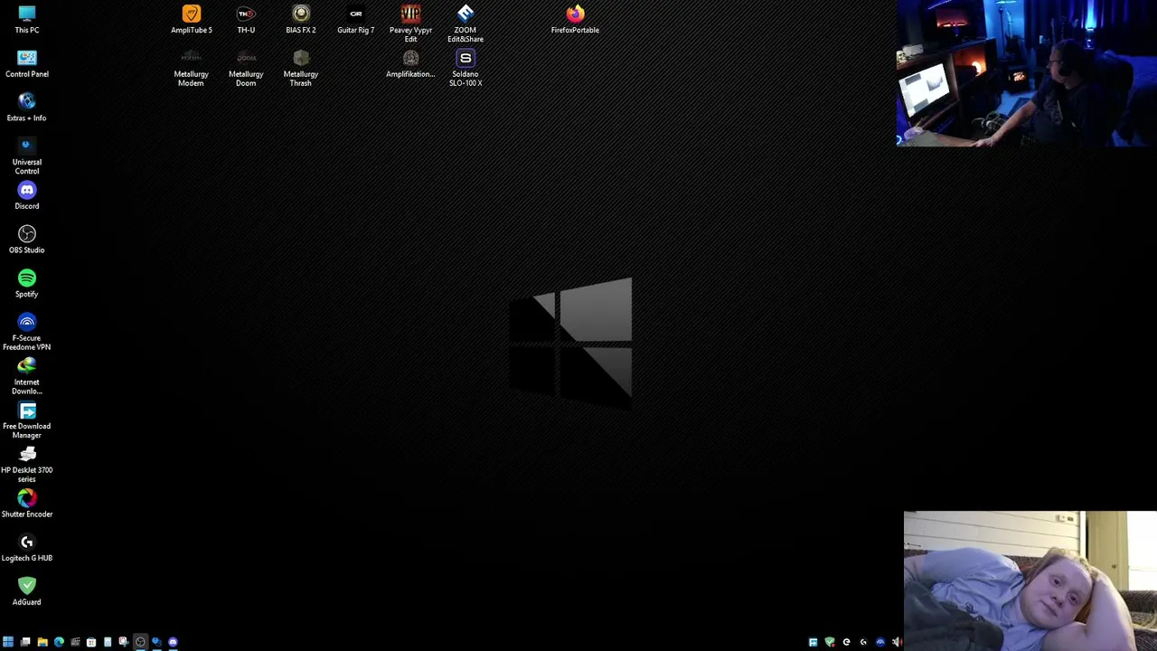
Task: Click the Free Download Manager tray icon
Action: (814, 642)
